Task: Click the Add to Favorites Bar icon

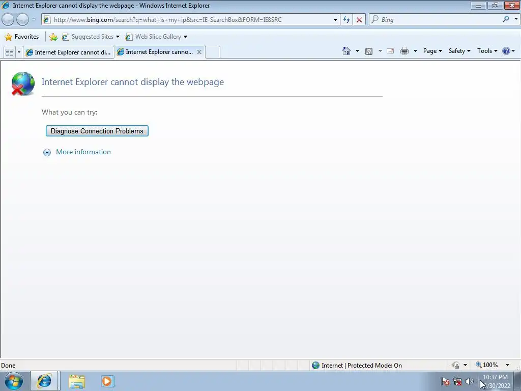Action: coord(53,37)
